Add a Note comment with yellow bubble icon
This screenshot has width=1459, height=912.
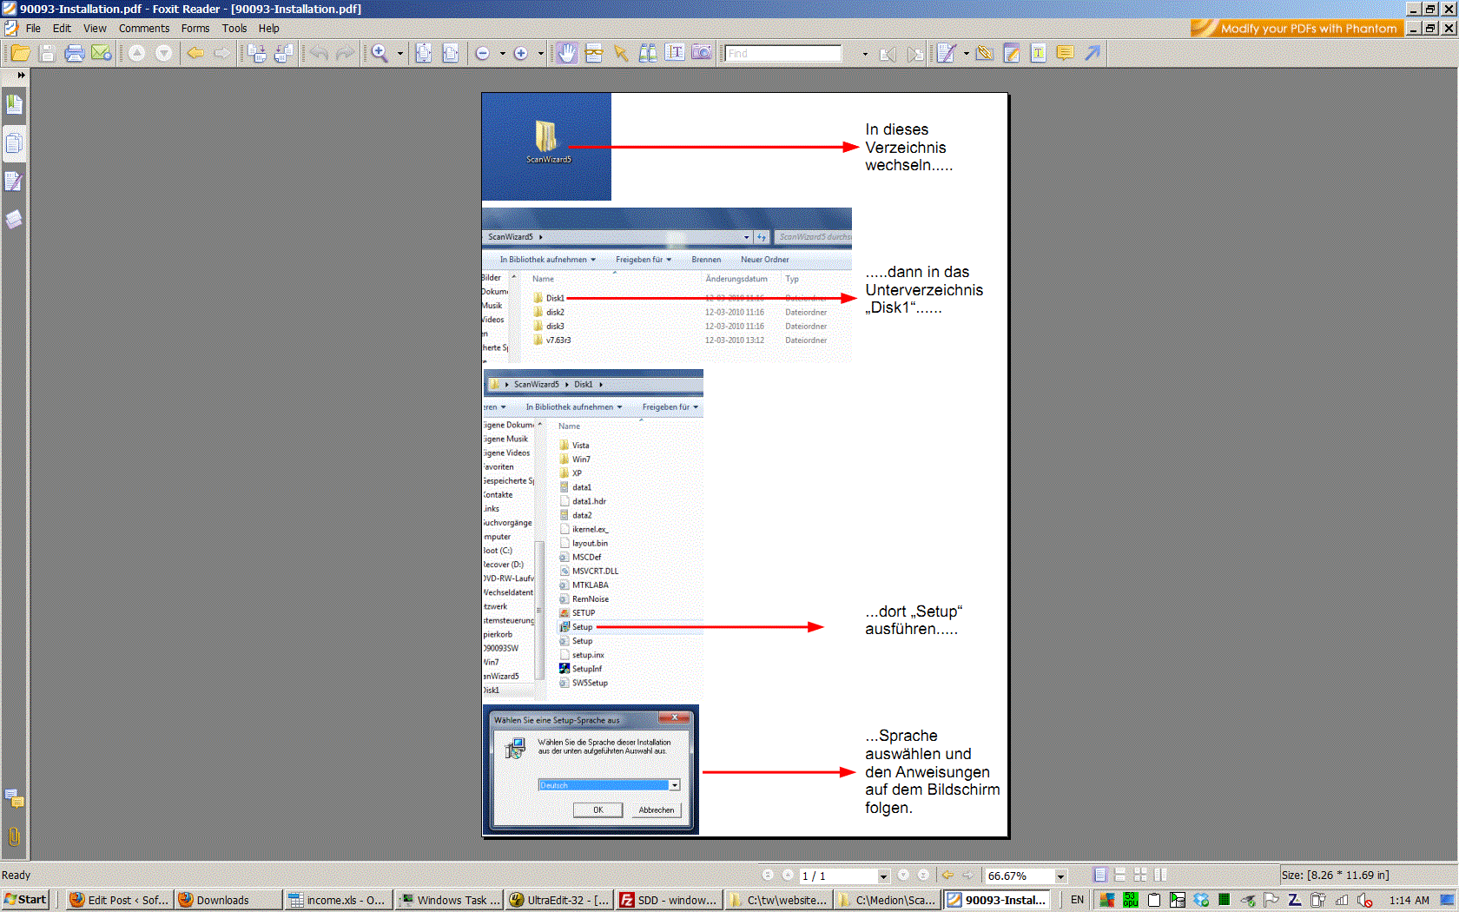click(x=1065, y=54)
